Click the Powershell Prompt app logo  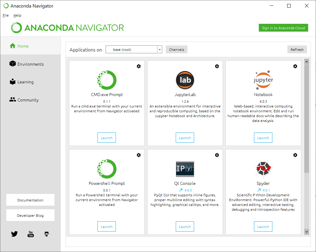tap(107, 169)
